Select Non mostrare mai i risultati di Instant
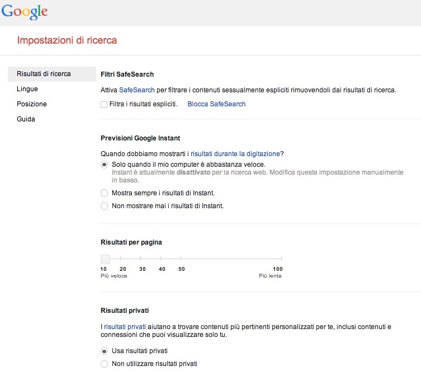This screenshot has height=375, width=421. pyautogui.click(x=104, y=206)
